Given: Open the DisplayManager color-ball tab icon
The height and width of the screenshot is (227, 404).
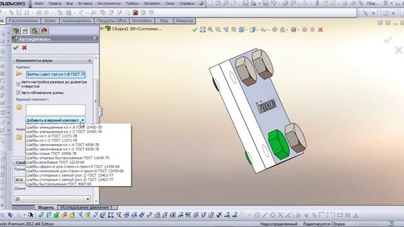Looking at the screenshot, I should coord(44,31).
